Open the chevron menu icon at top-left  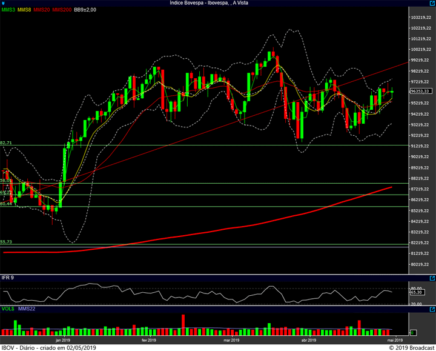pyautogui.click(x=4, y=3)
